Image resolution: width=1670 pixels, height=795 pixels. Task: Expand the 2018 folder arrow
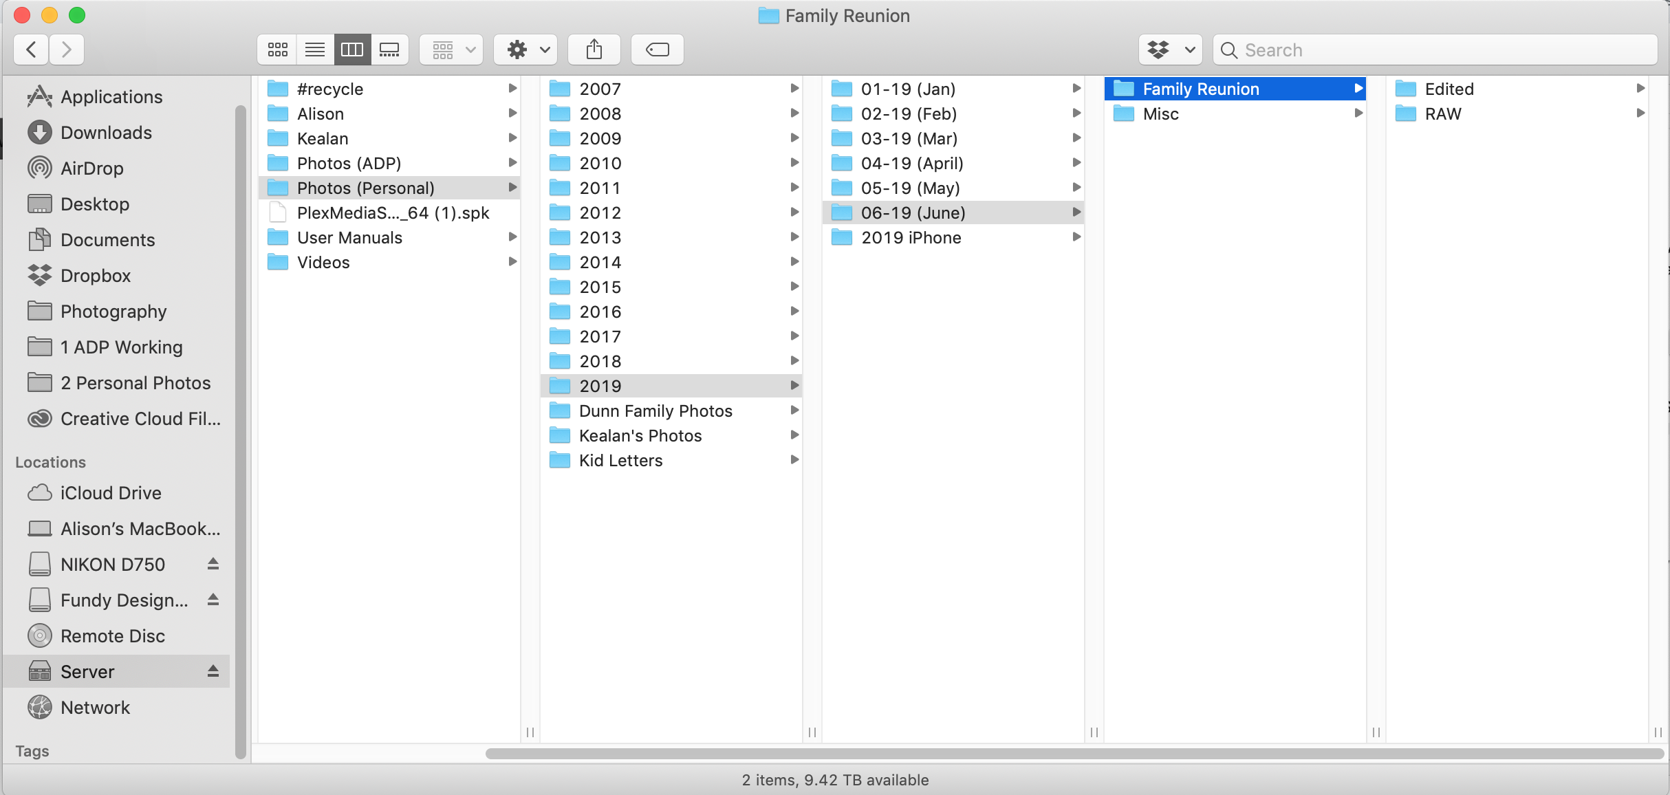pyautogui.click(x=794, y=361)
